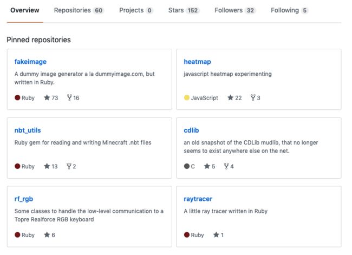The width and height of the screenshot is (352, 255).
Task: Open the fakeimage repository link
Action: (30, 62)
